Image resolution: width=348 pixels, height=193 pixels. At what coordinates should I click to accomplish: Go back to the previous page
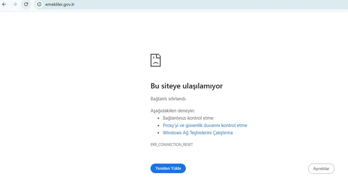click(4, 4)
